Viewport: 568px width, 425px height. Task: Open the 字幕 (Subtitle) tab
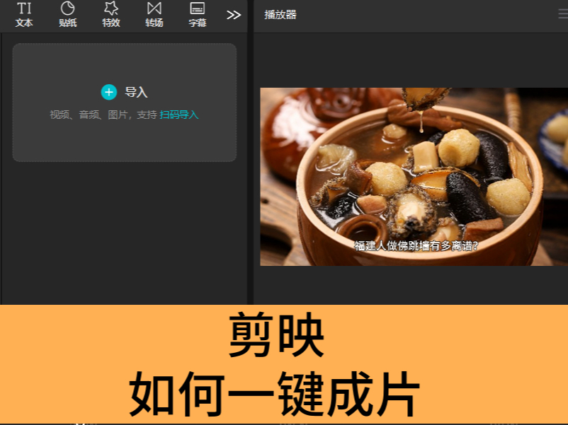(x=198, y=14)
